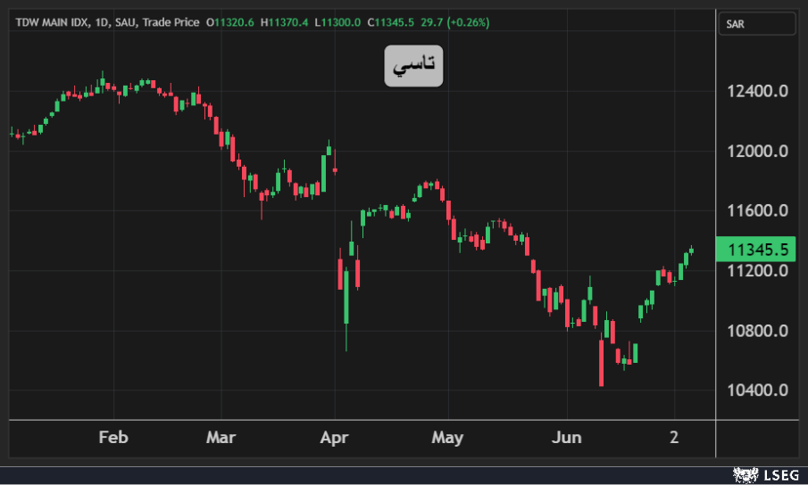Viewport: 808px width, 485px height.
Task: Open the SAR currency selector box
Action: point(755,24)
